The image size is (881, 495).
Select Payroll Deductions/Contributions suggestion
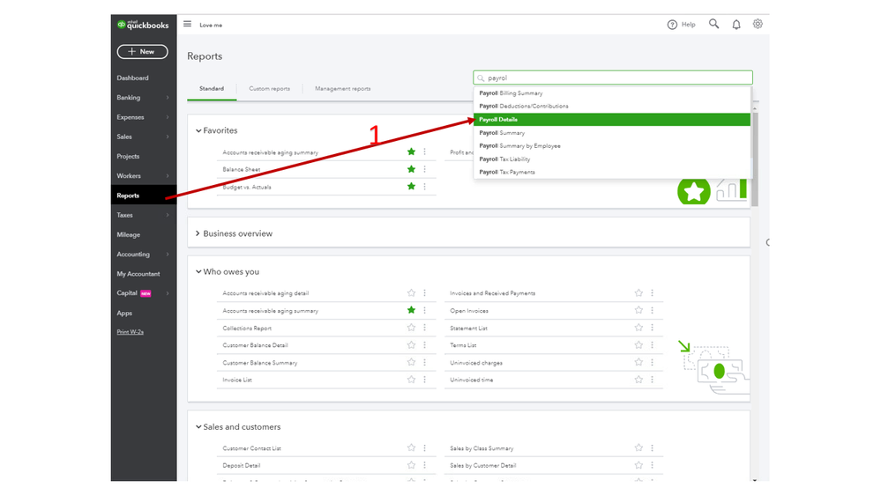tap(612, 106)
